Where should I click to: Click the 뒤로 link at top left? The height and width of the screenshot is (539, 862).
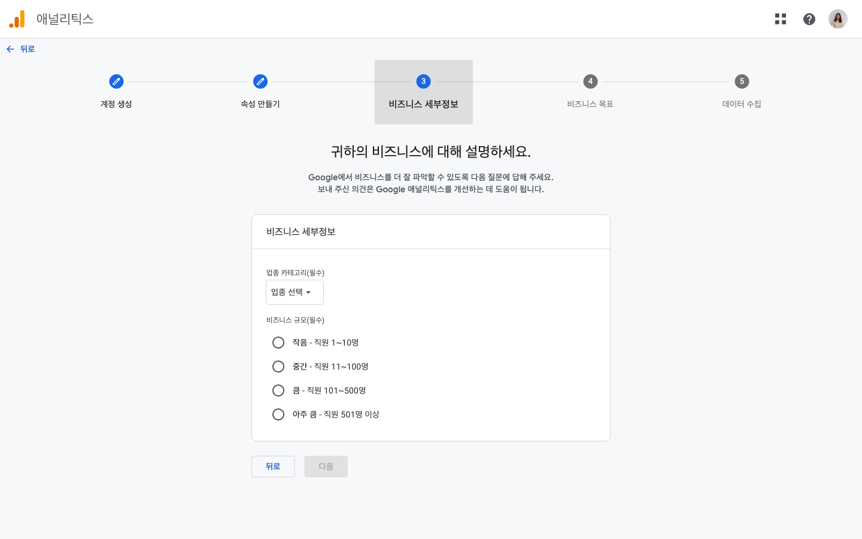28,49
